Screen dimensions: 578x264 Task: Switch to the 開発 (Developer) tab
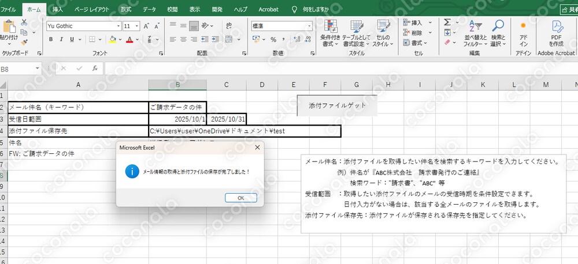[x=217, y=10]
